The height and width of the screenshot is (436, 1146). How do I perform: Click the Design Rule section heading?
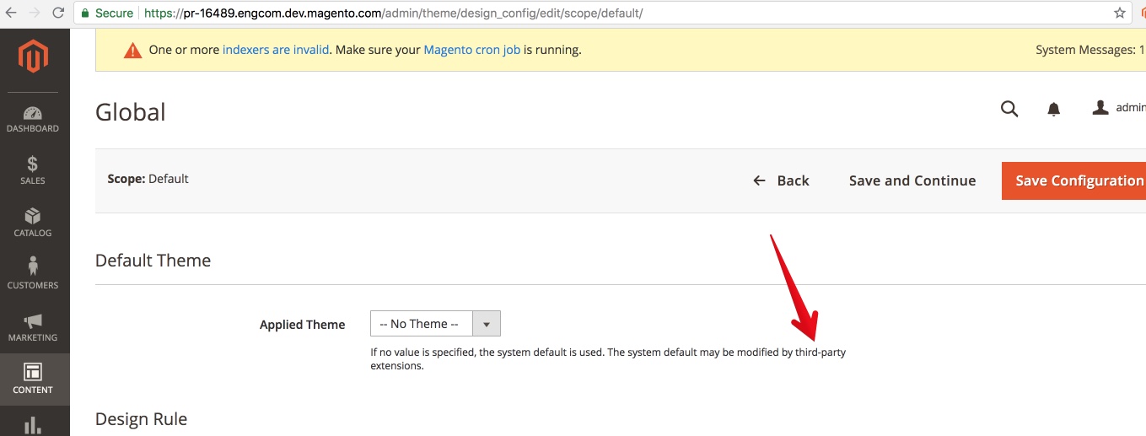(x=141, y=419)
